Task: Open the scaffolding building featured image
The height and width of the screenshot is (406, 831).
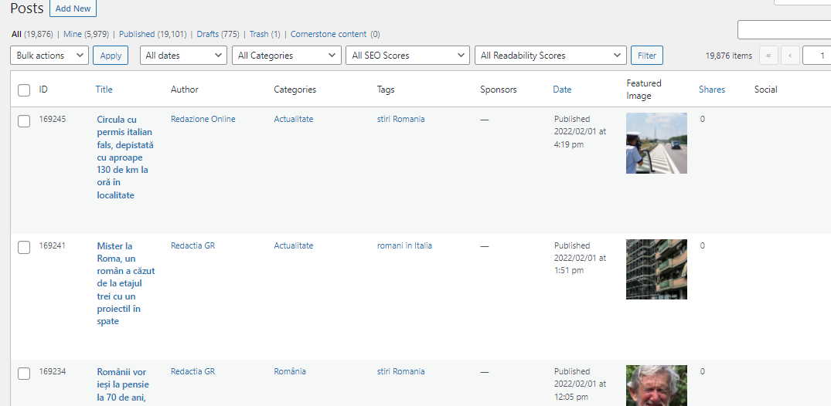Action: pos(656,269)
